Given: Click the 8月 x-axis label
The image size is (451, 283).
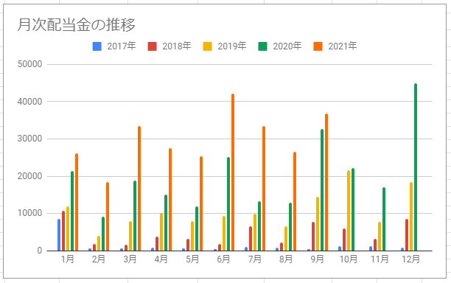Looking at the screenshot, I should [286, 259].
